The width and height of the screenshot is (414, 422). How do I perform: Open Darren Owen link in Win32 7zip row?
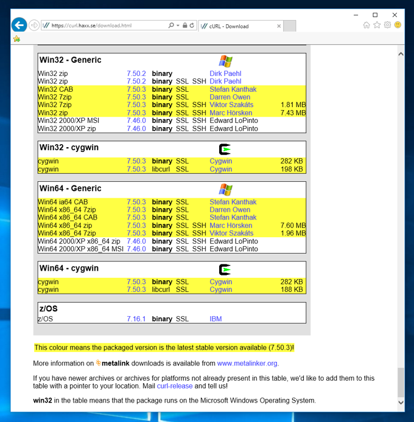coord(230,97)
